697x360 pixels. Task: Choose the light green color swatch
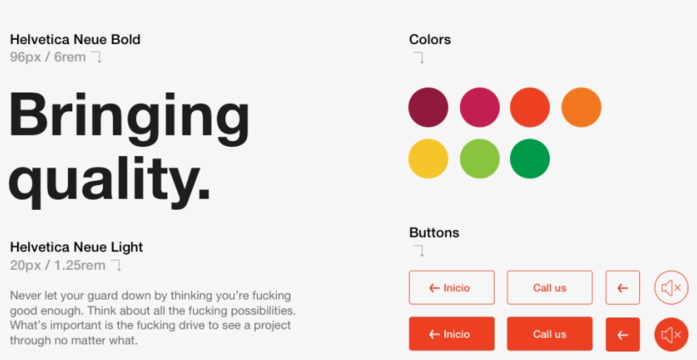479,159
